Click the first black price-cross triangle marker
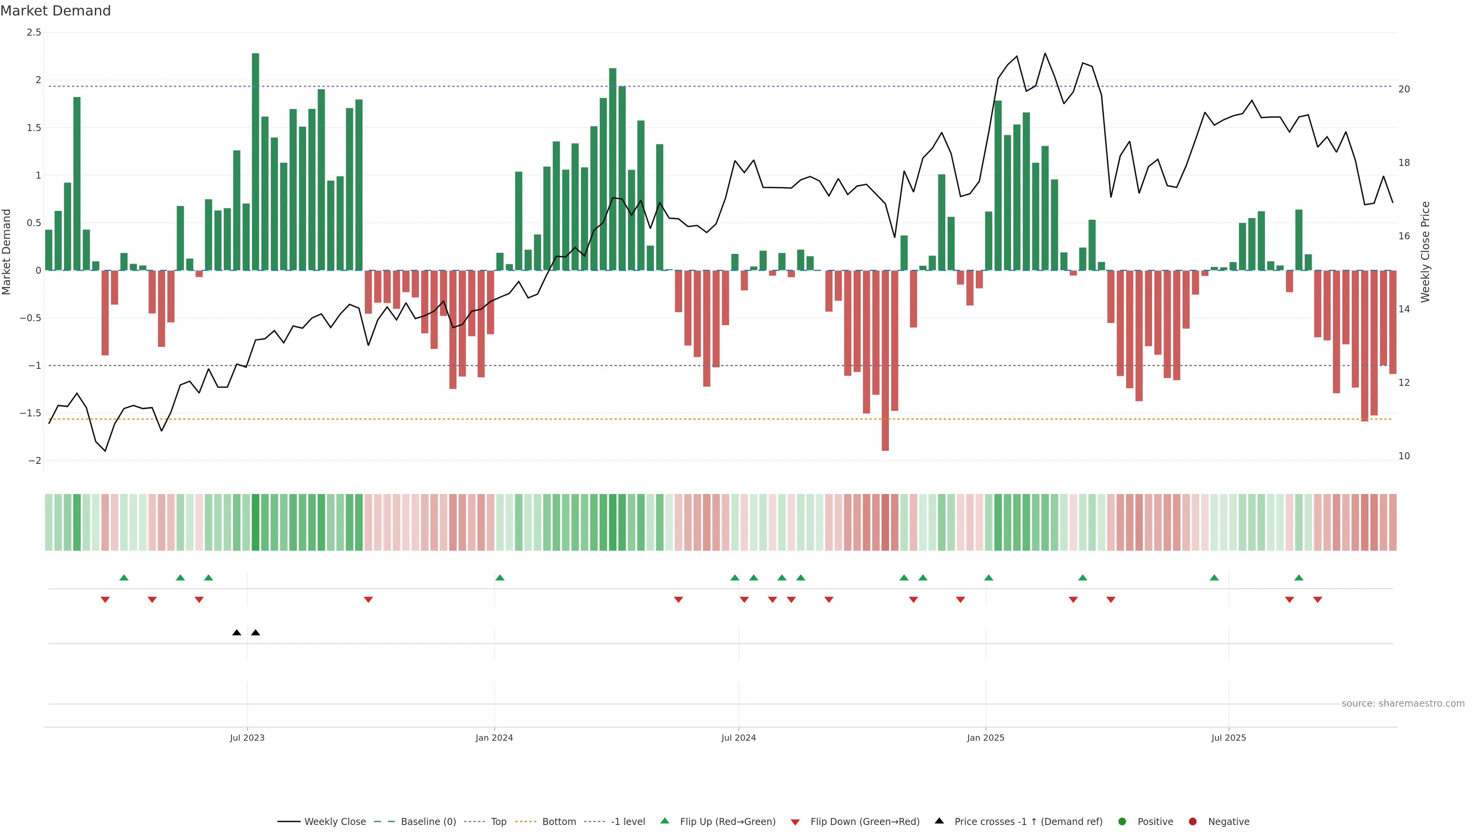 point(237,633)
